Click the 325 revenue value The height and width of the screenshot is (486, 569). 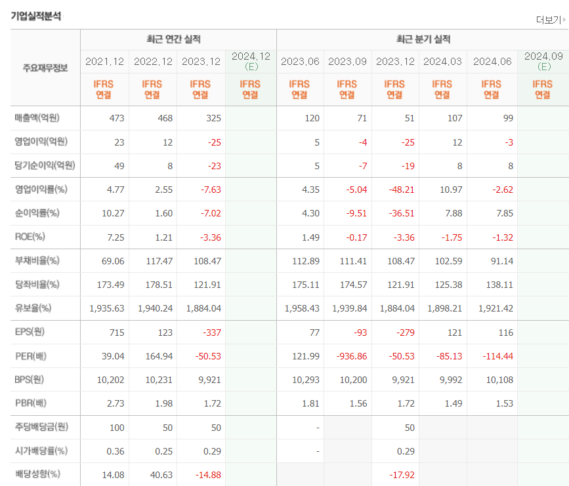[213, 118]
